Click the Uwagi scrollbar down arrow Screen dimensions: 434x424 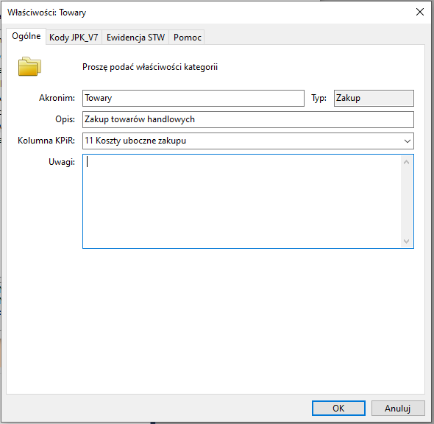pos(406,241)
